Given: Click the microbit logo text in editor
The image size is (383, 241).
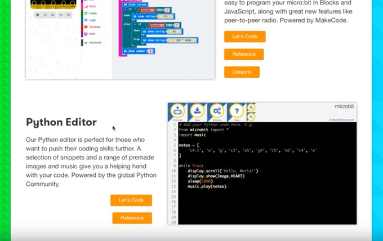Looking at the screenshot, I should point(344,106).
